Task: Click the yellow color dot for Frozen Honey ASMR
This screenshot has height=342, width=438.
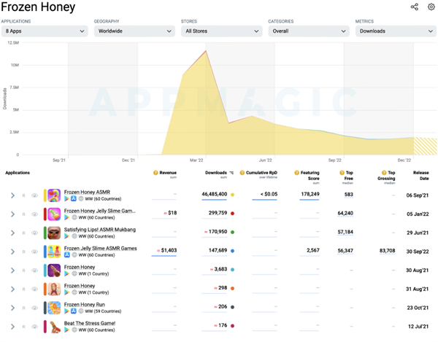Action: 232,195
